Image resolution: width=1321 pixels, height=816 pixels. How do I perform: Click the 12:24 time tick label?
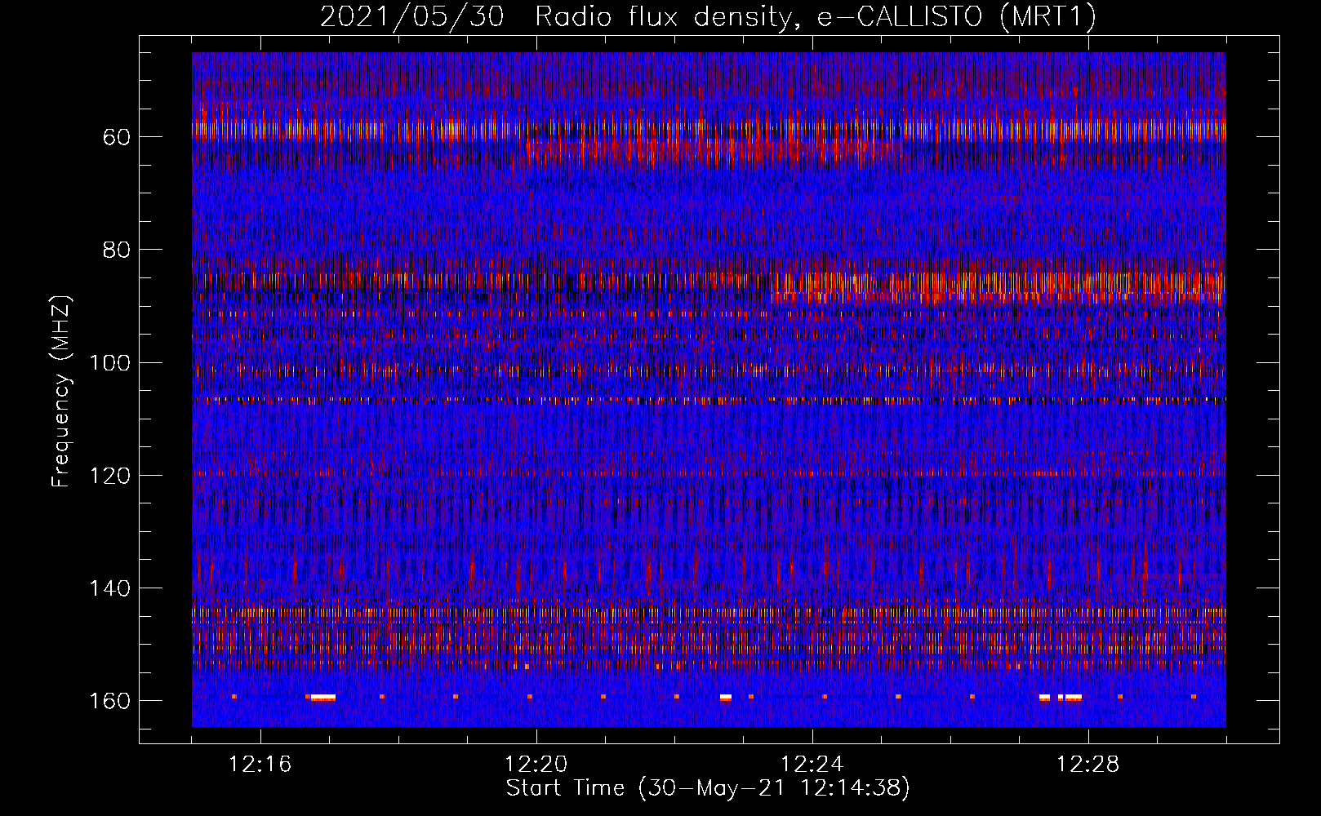point(812,765)
